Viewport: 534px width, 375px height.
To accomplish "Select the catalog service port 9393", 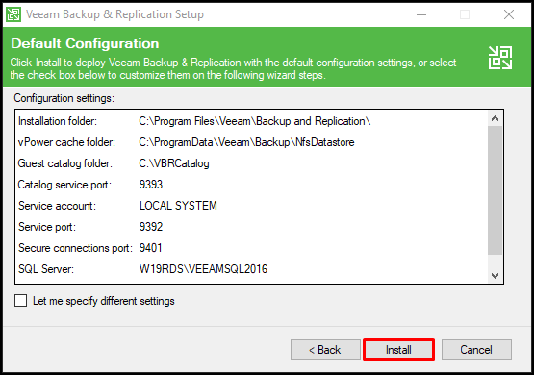I will click(151, 185).
